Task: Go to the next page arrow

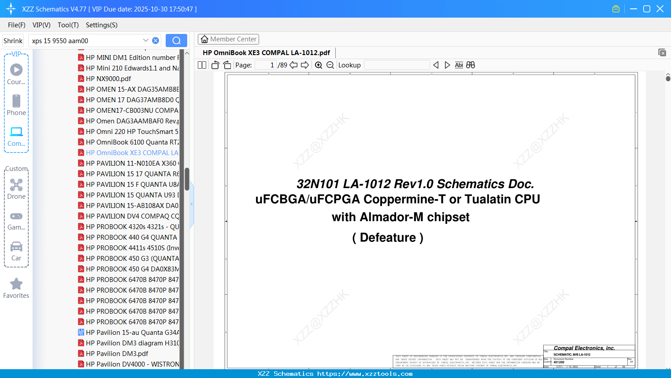Action: pyautogui.click(x=305, y=65)
